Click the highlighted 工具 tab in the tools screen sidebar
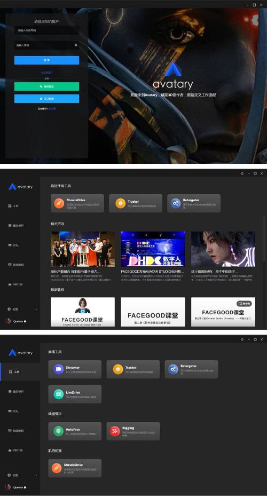 [x=20, y=372]
